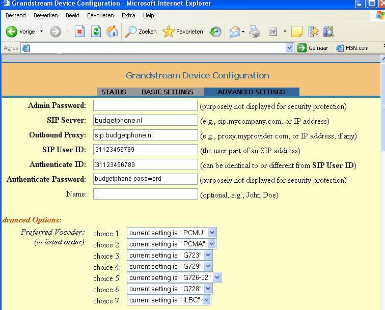Expand the Edit with Word dropdown arrow
The width and height of the screenshot is (385, 310).
coord(285,32)
